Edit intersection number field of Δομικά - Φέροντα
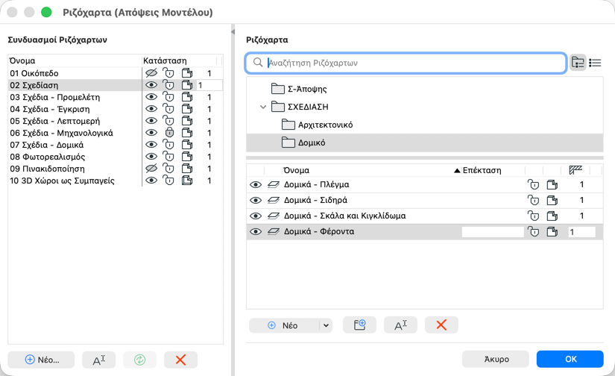This screenshot has height=376, width=615. (x=581, y=232)
